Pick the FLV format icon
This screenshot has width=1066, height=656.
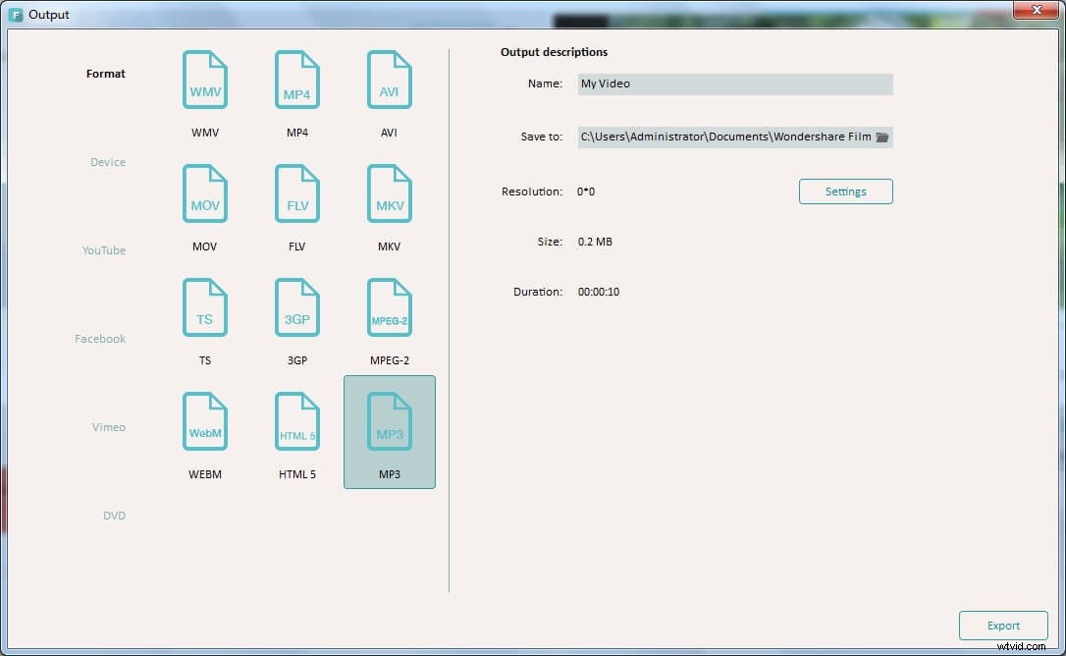296,193
